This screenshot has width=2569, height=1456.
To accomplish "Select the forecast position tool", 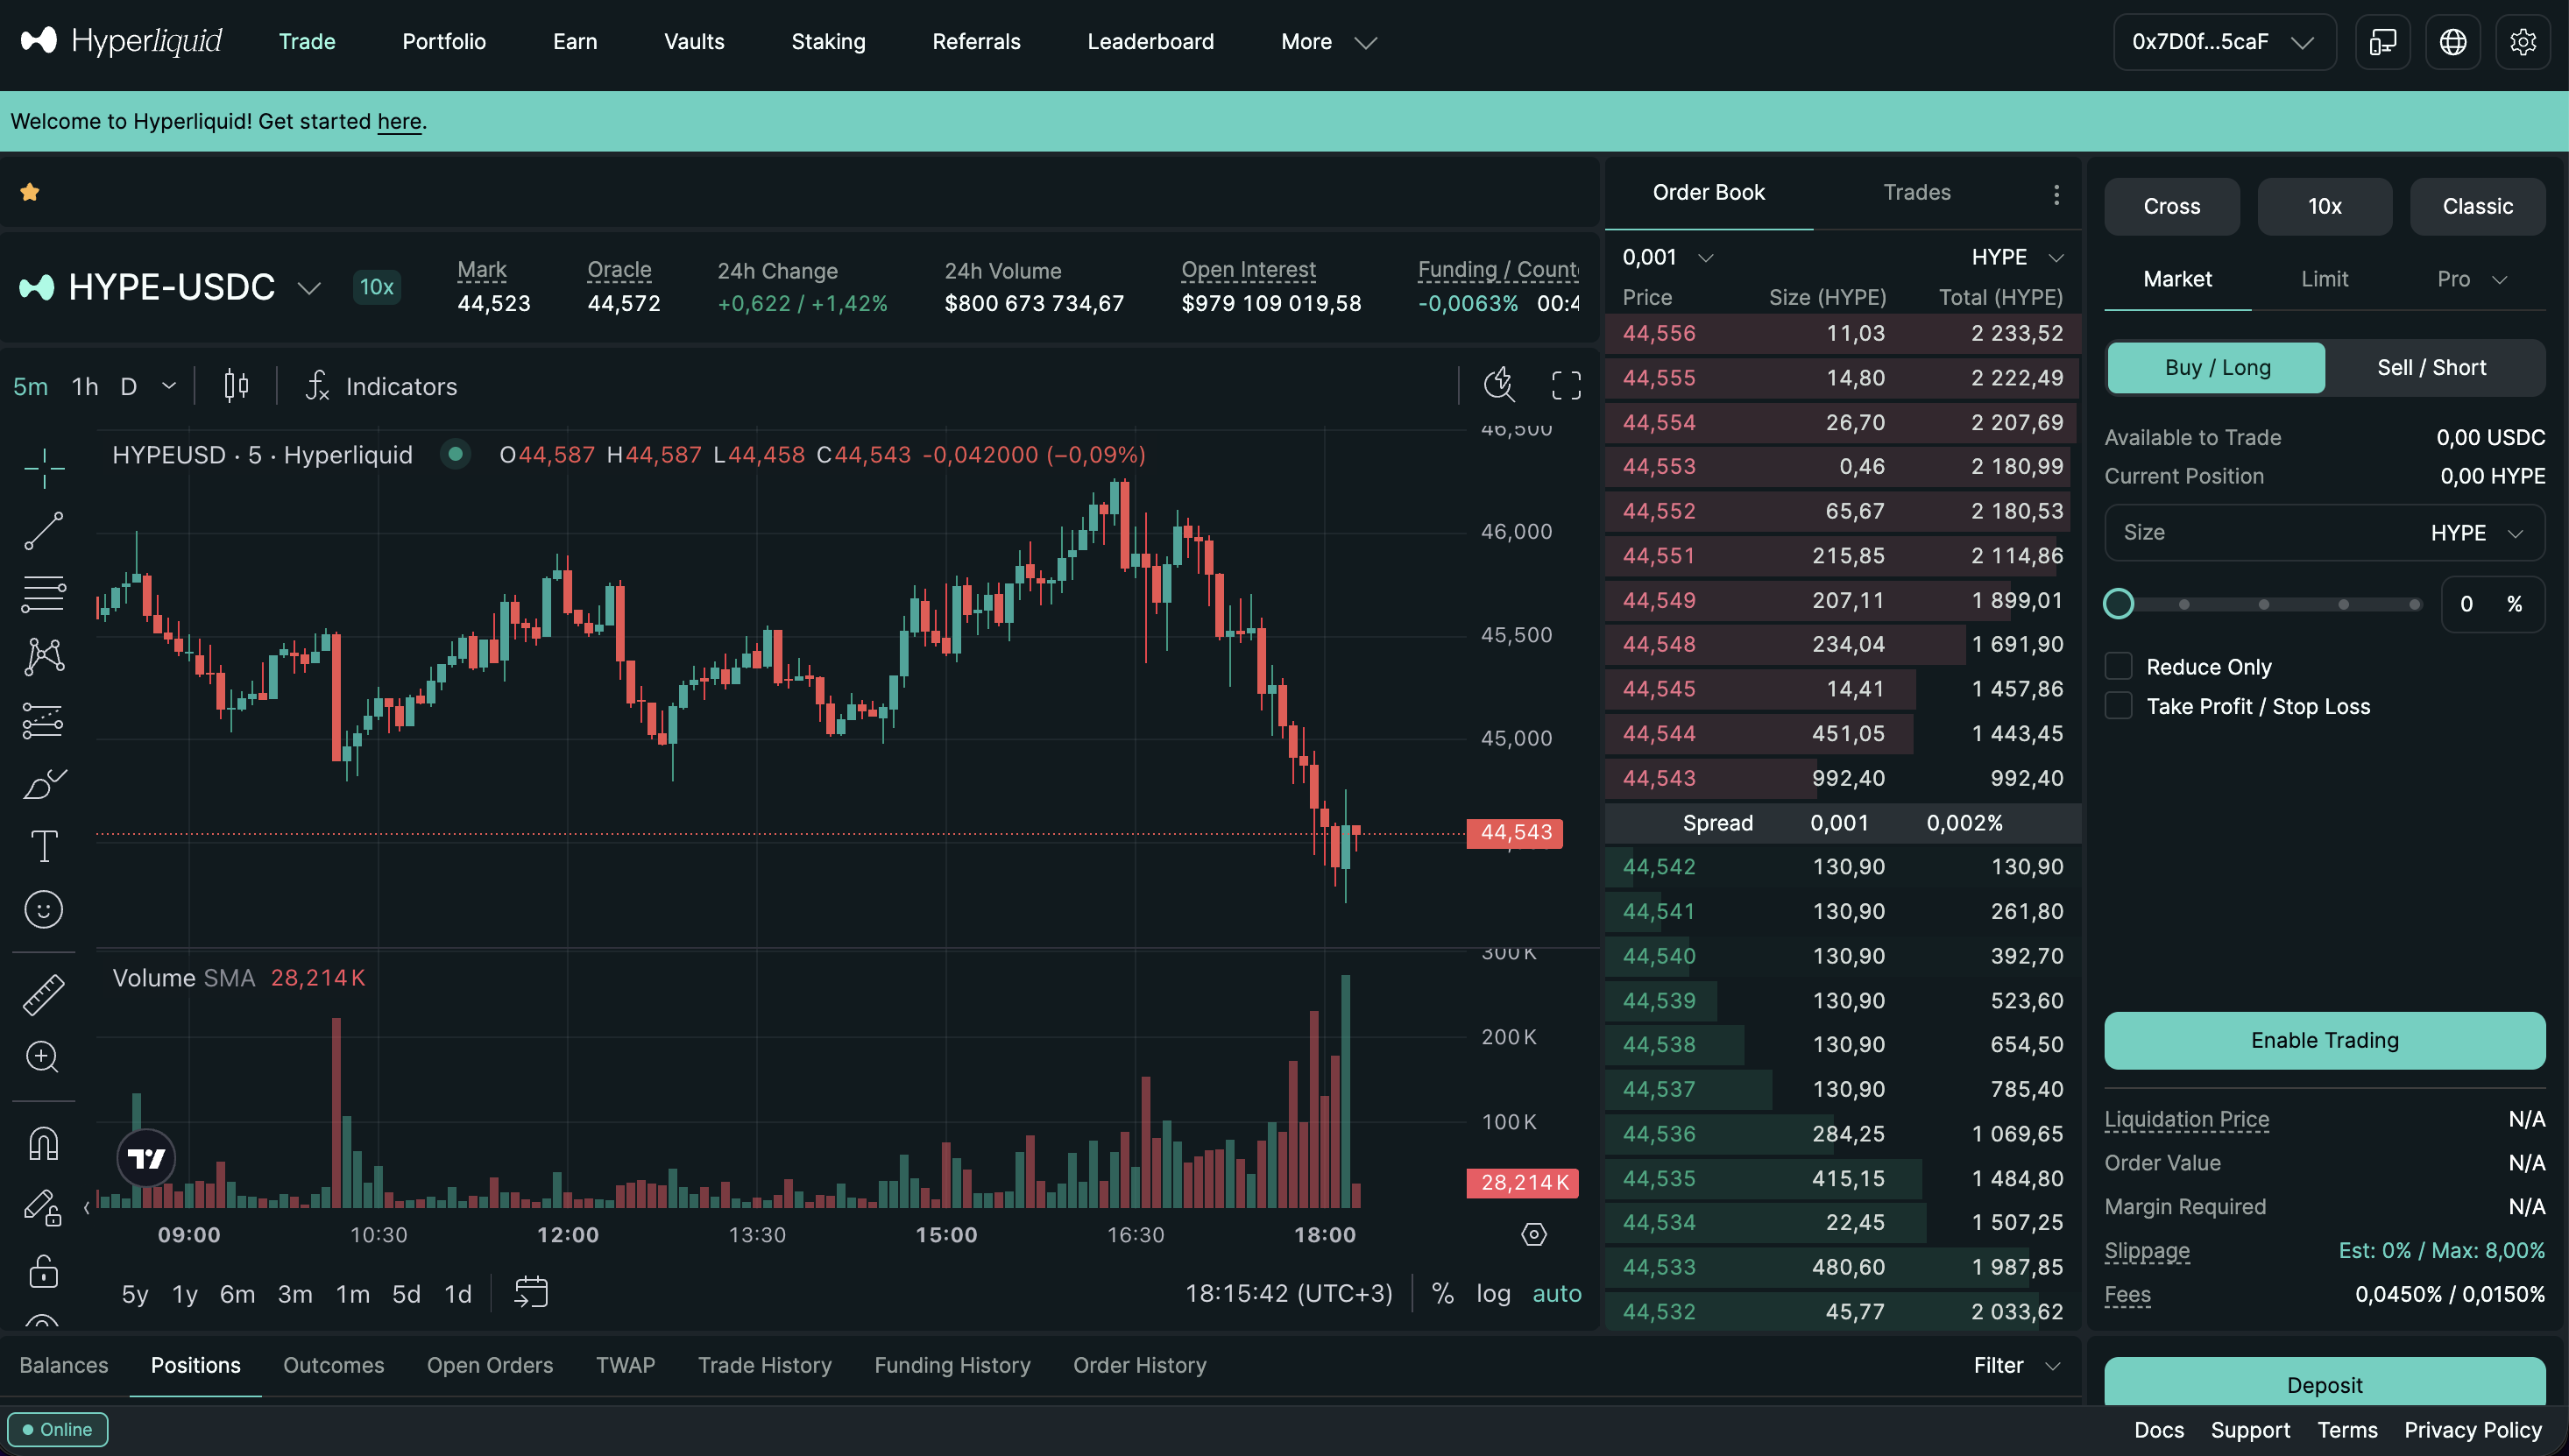I will (x=44, y=720).
